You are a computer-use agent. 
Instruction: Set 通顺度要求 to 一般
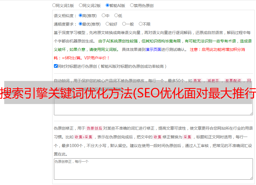124,24
